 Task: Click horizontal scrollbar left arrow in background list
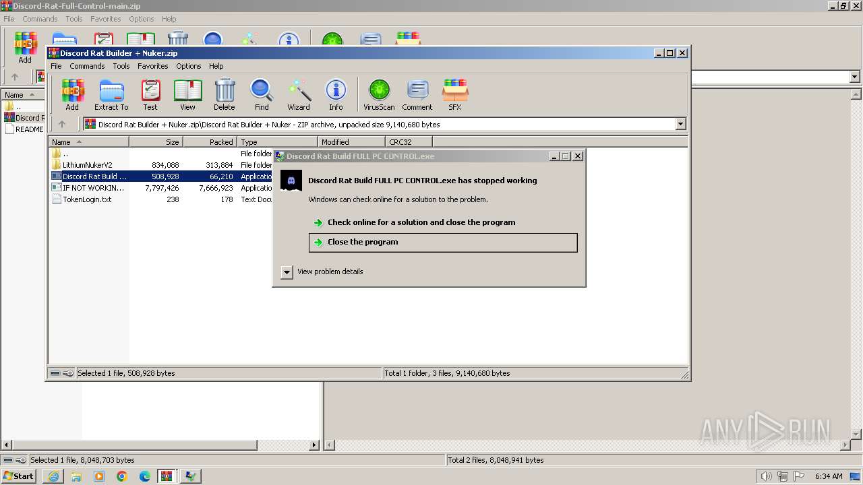tap(7, 445)
